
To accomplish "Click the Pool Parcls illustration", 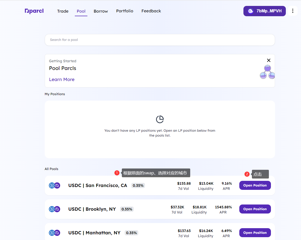I will [x=267, y=72].
